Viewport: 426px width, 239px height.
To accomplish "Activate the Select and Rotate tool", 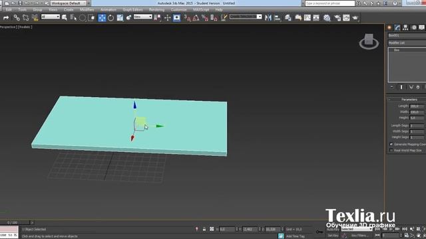I will pyautogui.click(x=111, y=18).
